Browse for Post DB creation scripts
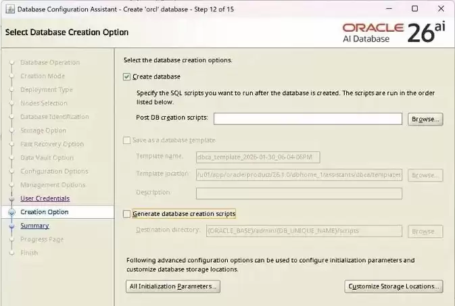Viewport: 455px width, 306px height. tap(425, 119)
